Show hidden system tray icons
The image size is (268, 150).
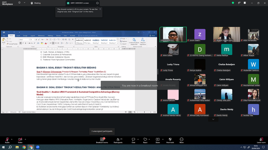241,147
